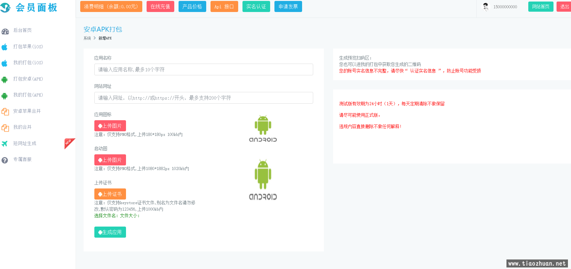Open 我的合并 in the sidebar
This screenshot has height=269, width=571.
pos(22,127)
